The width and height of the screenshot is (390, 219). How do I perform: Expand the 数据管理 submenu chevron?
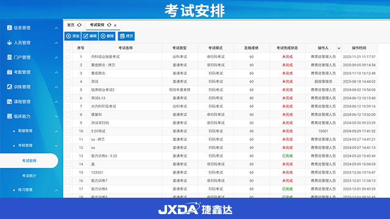57,131
